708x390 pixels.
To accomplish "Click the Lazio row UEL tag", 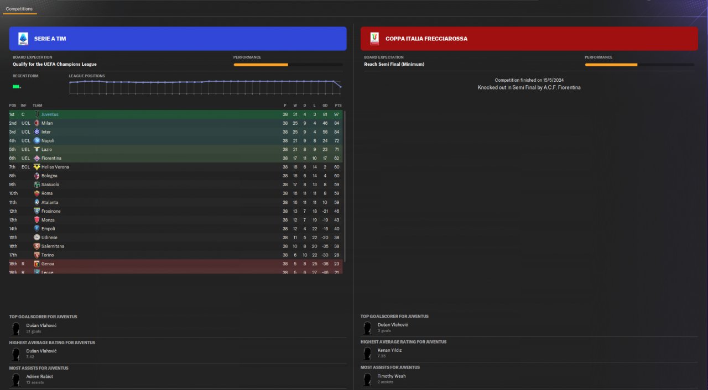I will coord(25,150).
